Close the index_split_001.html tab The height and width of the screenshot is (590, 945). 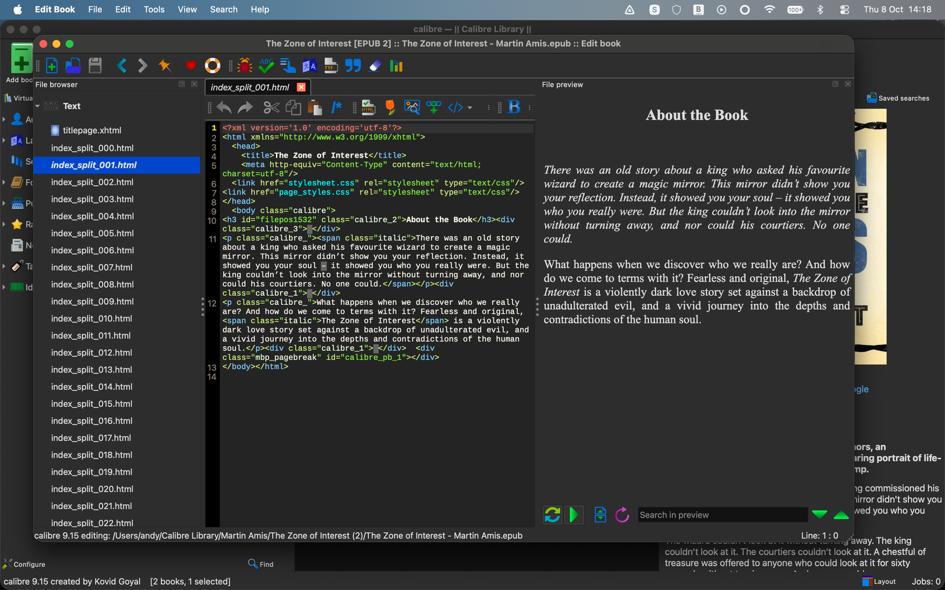301,87
